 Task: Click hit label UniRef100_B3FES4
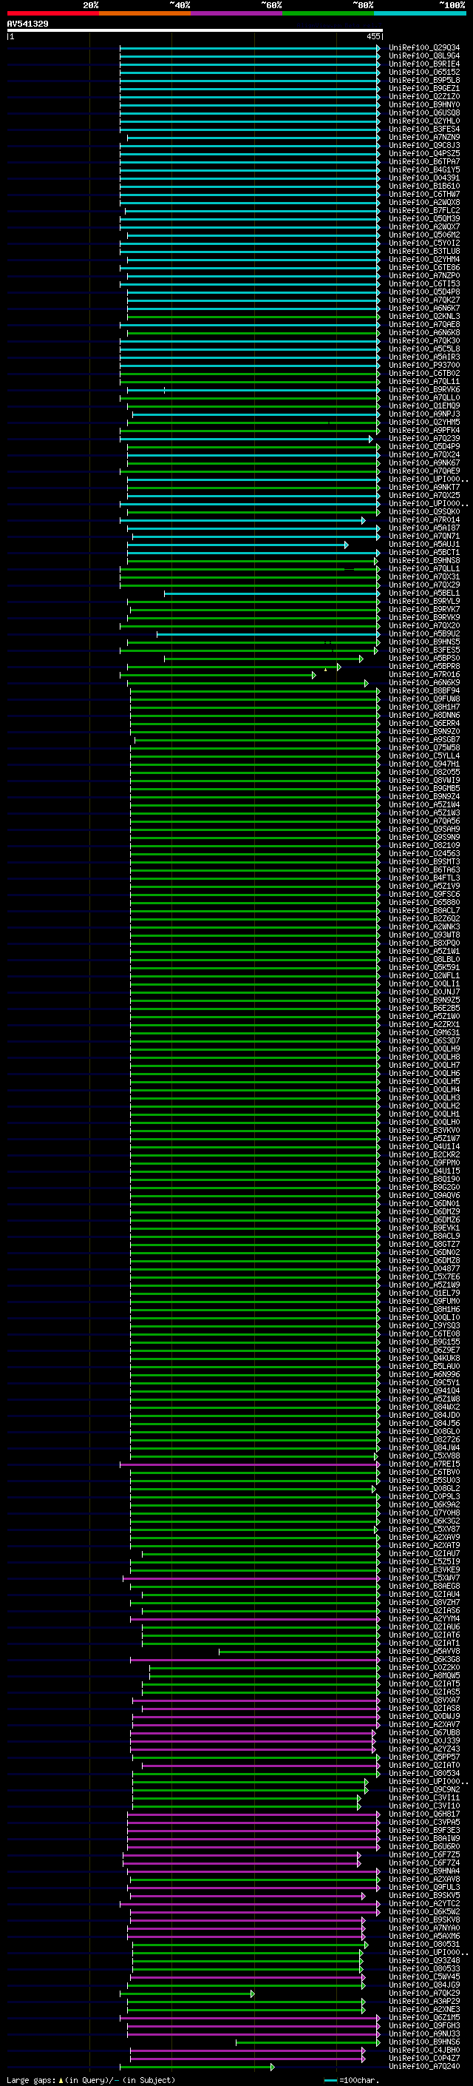[423, 129]
